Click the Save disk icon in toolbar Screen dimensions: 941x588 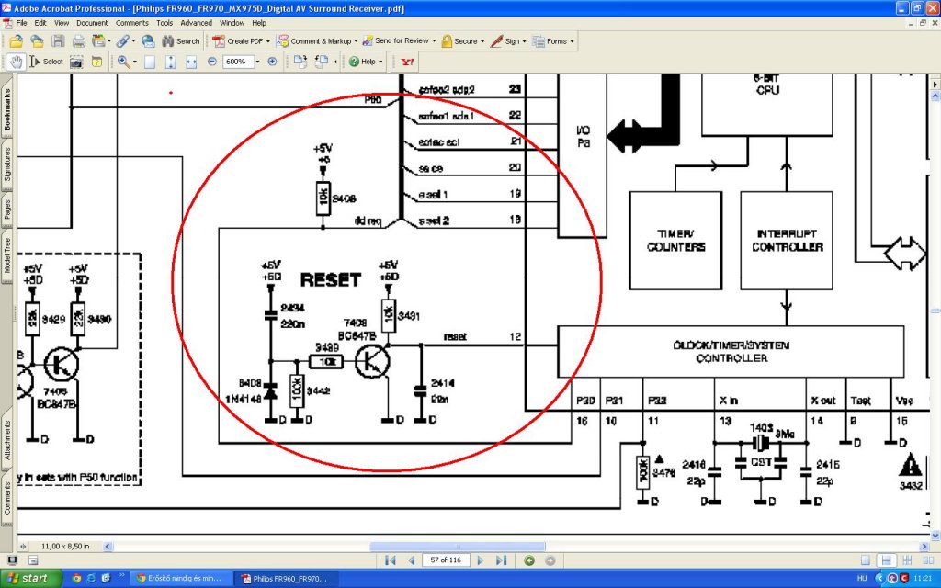(58, 41)
